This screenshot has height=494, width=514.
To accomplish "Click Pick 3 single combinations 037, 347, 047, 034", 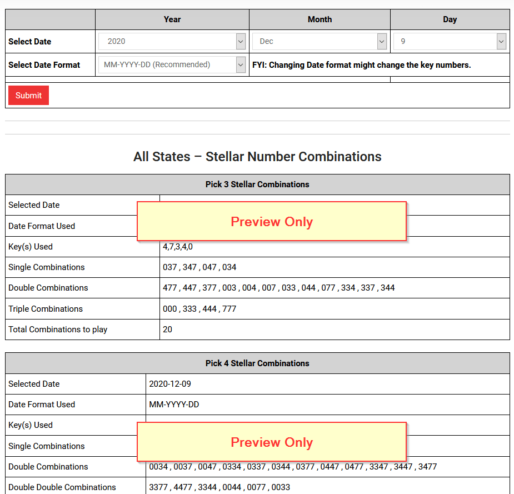I will [x=199, y=267].
